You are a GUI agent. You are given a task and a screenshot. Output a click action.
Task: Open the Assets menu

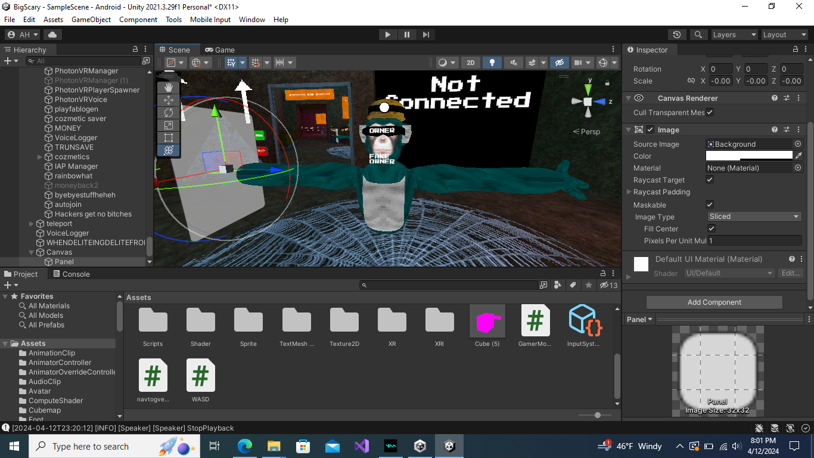click(53, 19)
